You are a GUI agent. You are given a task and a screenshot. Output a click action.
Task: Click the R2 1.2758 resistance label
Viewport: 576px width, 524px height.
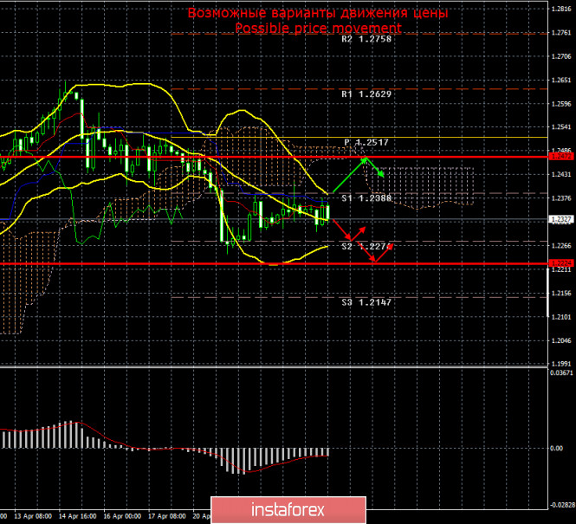click(369, 39)
